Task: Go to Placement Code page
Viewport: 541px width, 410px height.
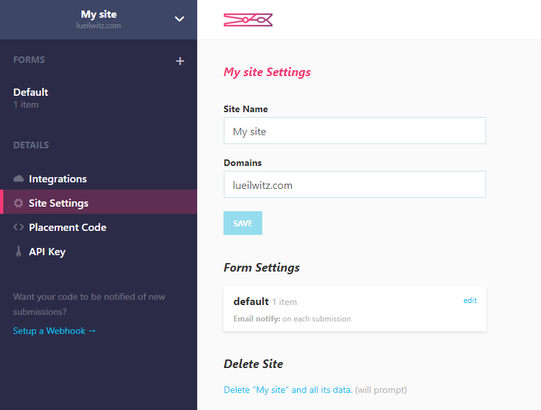Action: pyautogui.click(x=99, y=227)
